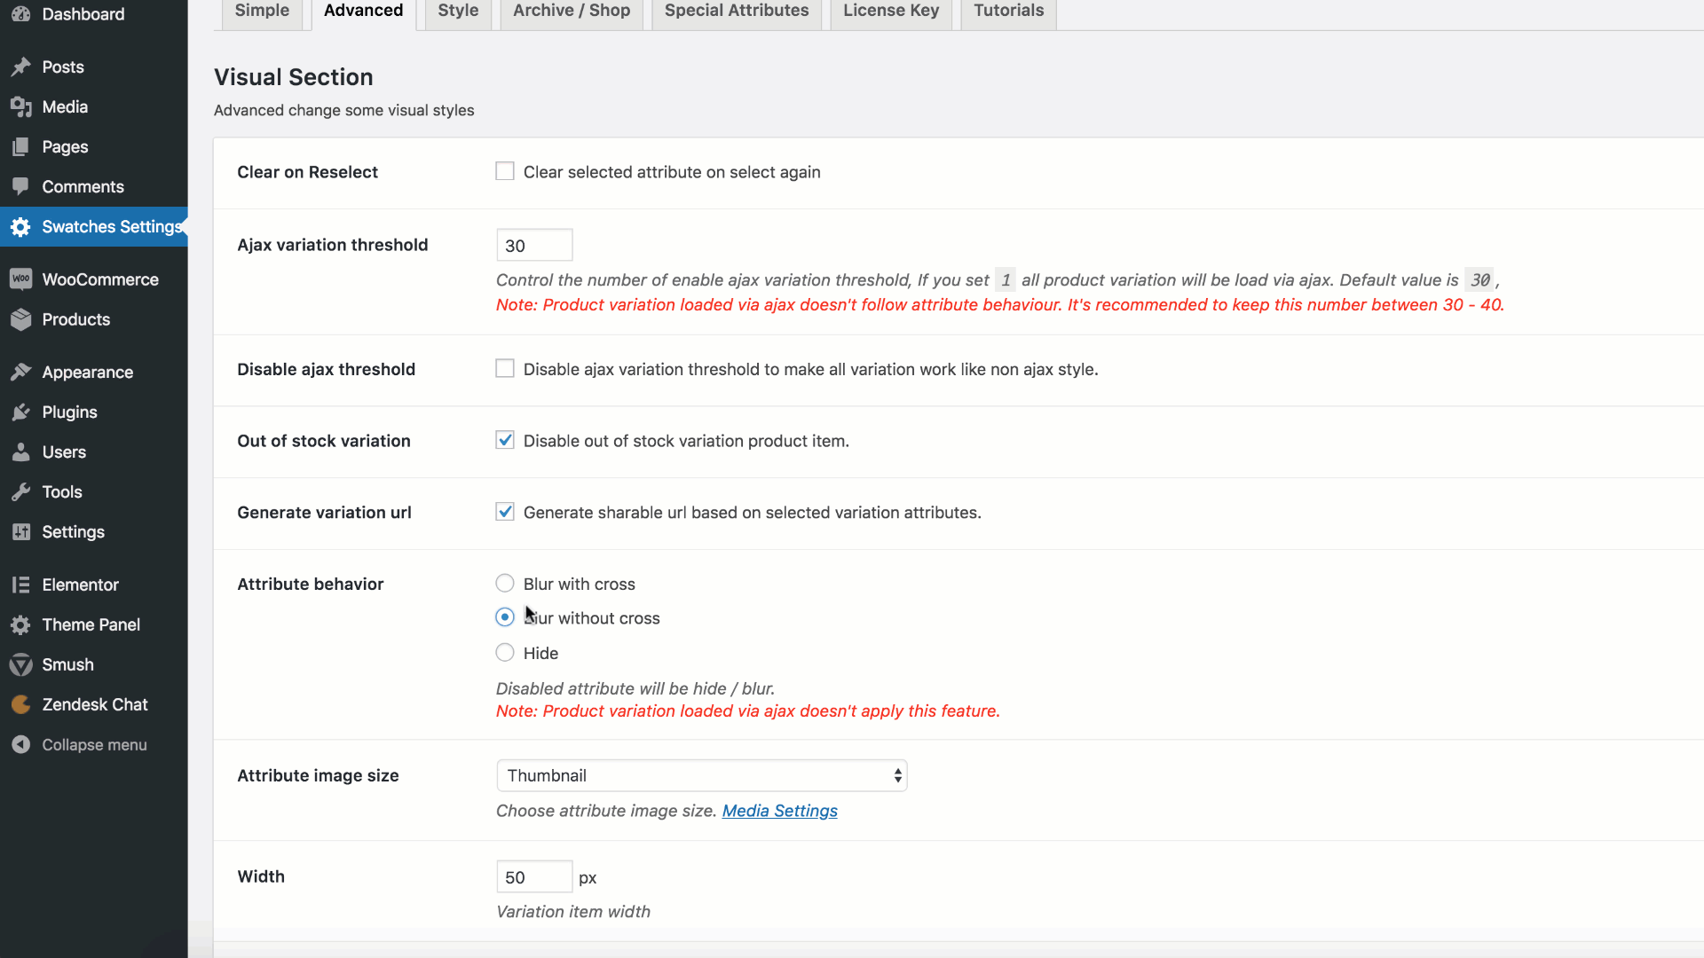The image size is (1704, 958).
Task: Open the WooCommerce menu
Action: coord(100,279)
